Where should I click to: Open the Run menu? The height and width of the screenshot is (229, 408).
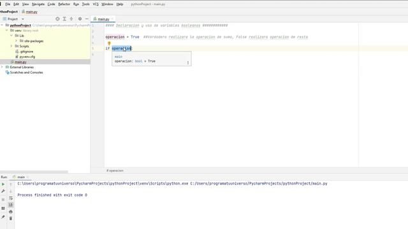76,4
